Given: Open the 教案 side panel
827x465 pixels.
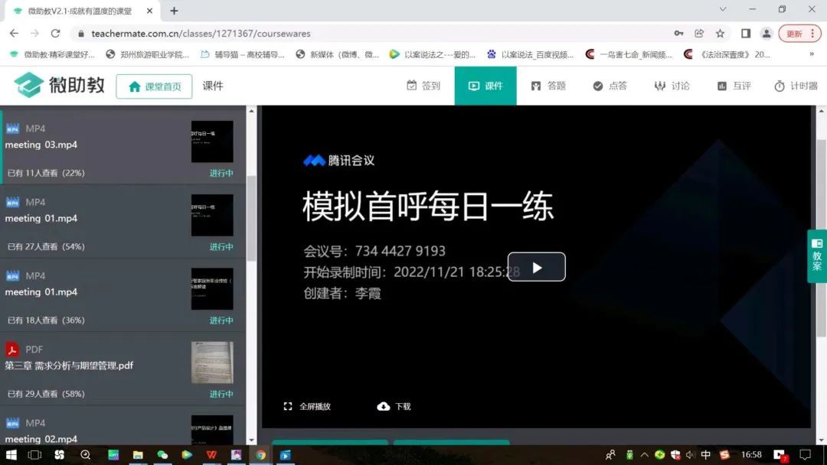Looking at the screenshot, I should click(817, 256).
